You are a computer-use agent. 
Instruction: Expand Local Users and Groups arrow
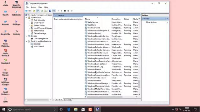pyautogui.click(x=29, y=28)
